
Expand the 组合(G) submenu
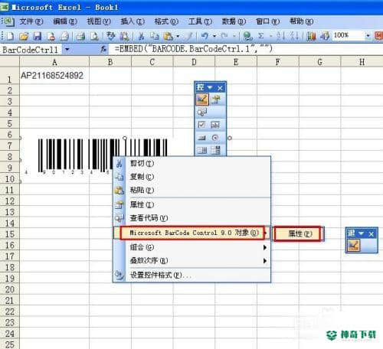click(x=265, y=247)
